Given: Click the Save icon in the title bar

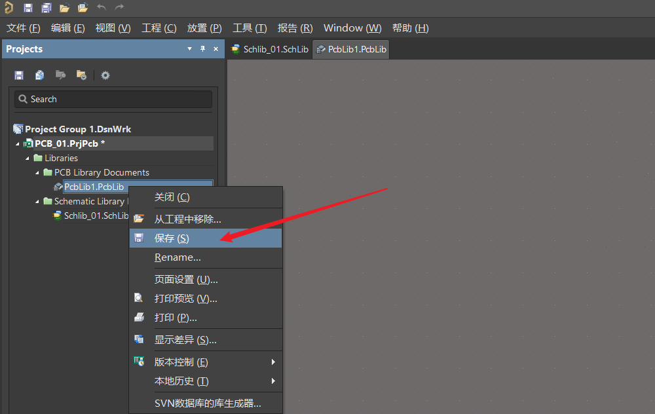Looking at the screenshot, I should [28, 7].
